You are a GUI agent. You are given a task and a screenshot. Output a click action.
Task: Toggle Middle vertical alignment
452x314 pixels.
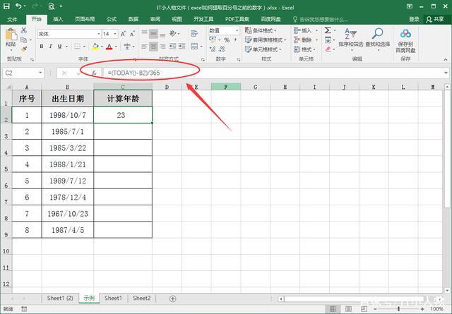154,34
